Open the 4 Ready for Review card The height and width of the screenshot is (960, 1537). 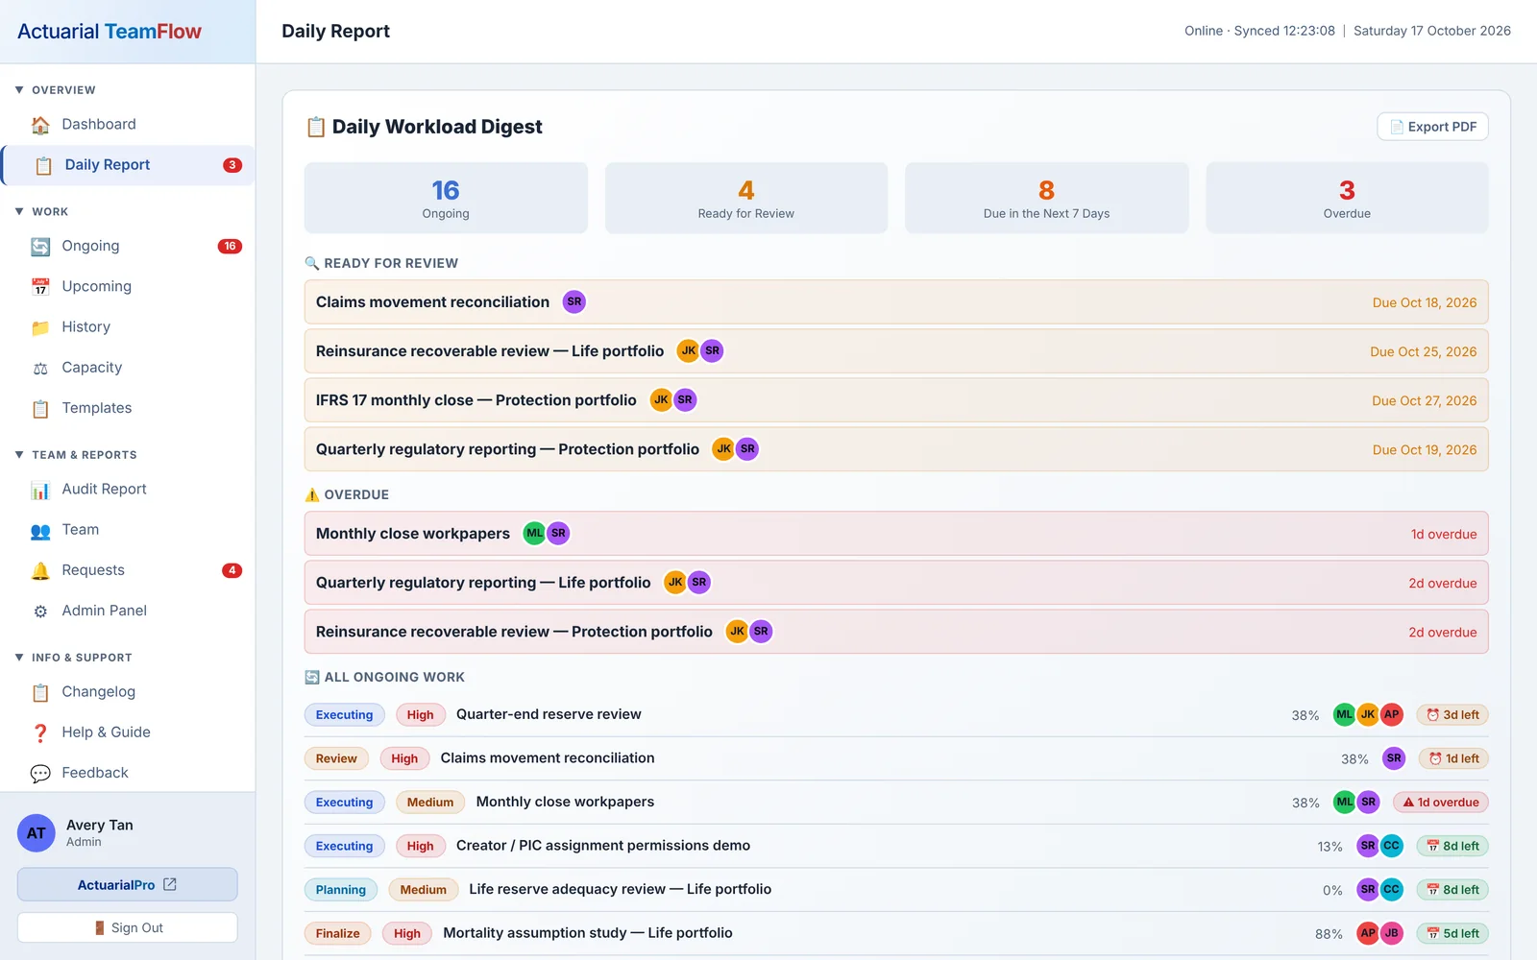coord(746,198)
